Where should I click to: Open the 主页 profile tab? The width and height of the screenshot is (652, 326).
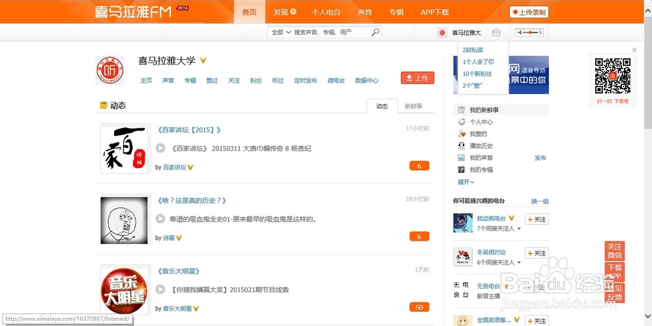146,81
